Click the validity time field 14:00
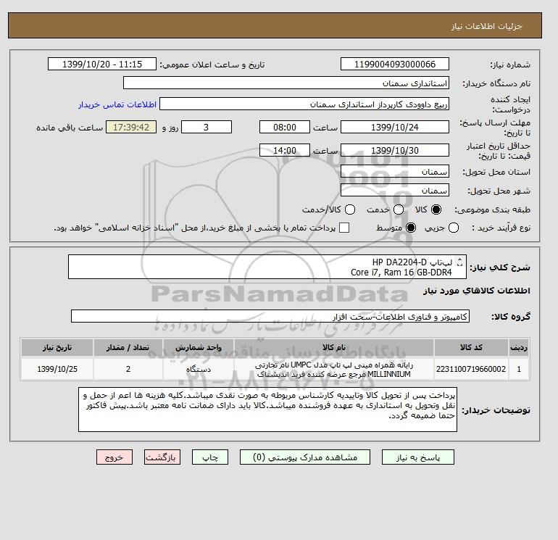 click(x=285, y=150)
